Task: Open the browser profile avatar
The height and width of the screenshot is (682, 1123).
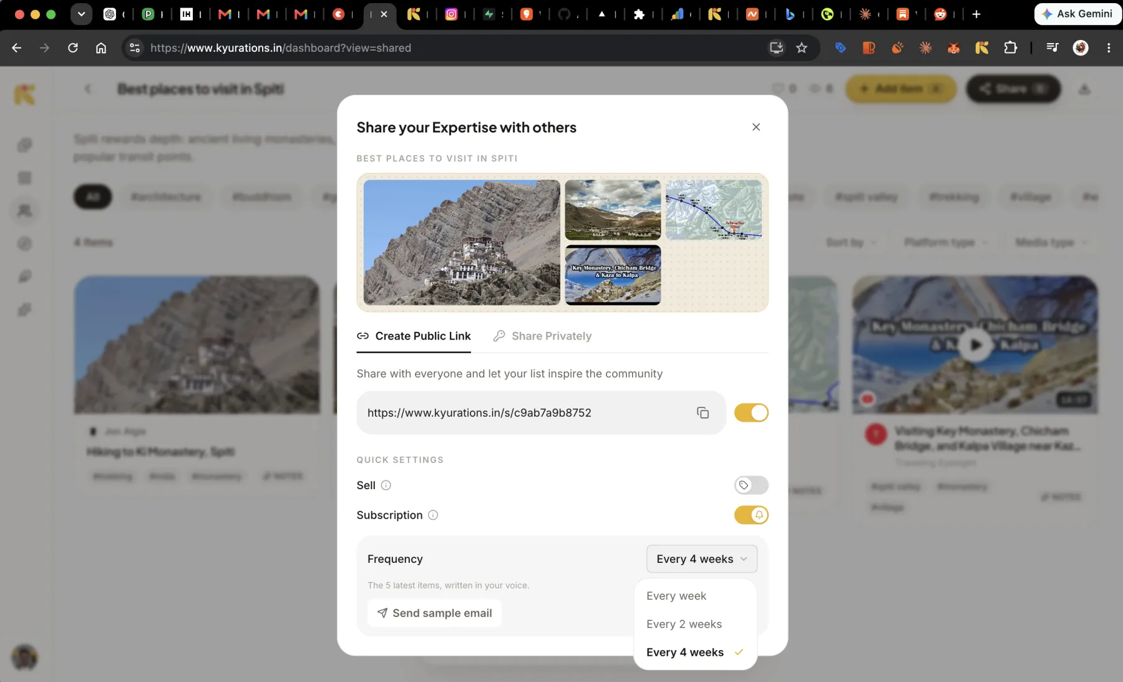Action: [x=1081, y=48]
